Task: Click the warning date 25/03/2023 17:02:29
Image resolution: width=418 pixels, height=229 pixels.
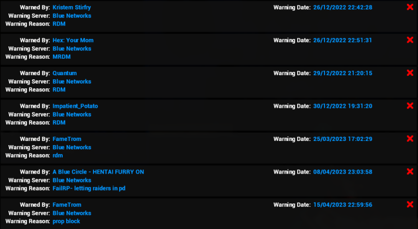Action: coord(342,139)
